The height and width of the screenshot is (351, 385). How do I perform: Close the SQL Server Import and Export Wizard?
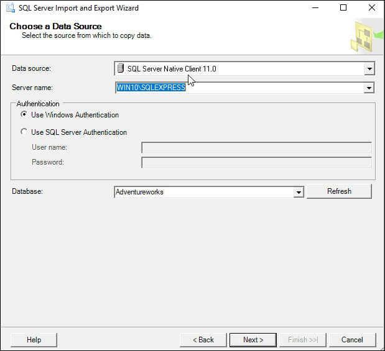click(x=371, y=8)
